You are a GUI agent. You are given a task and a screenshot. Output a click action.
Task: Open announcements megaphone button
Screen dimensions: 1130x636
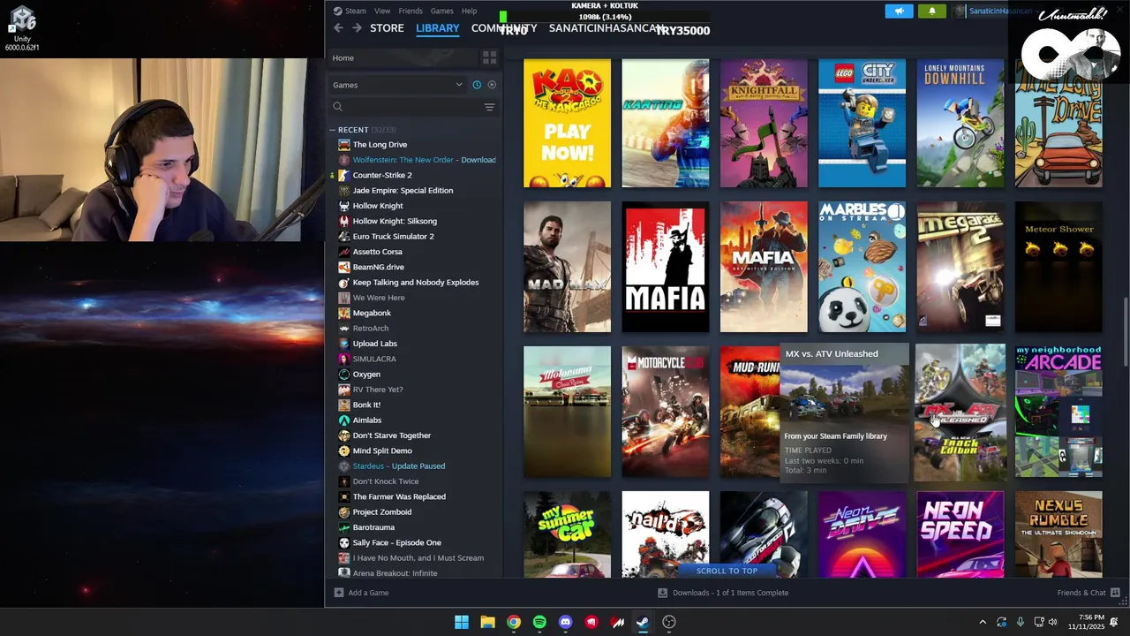coord(899,11)
